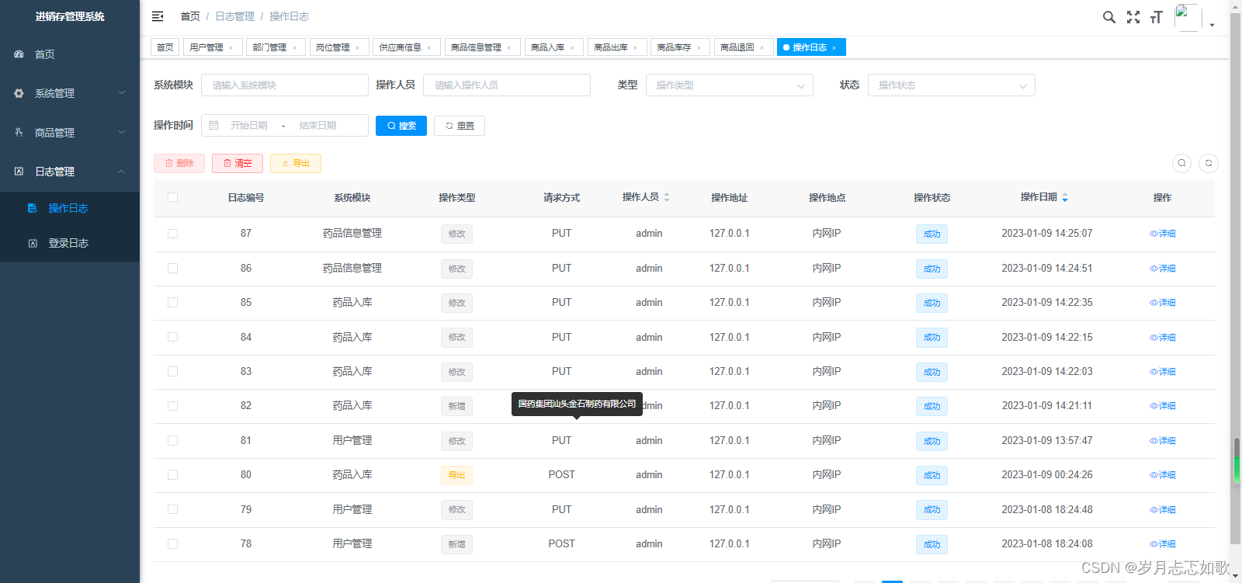Click the 首页 dashboard icon in sidebar

[19, 54]
